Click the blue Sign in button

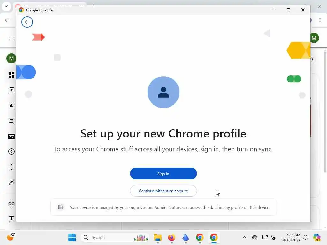click(x=163, y=174)
